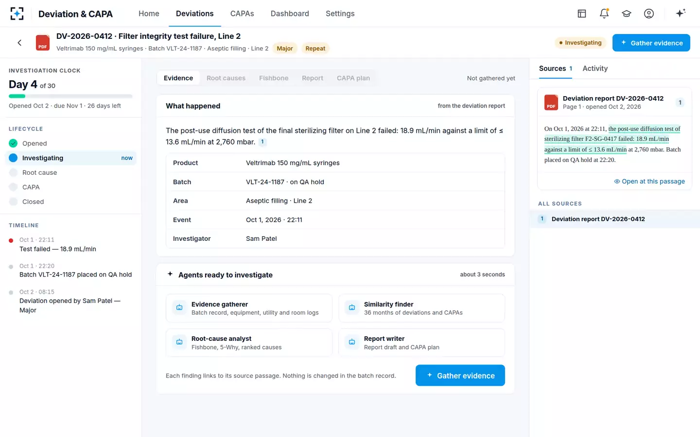Click the number 1 badge on the source card
700x437 pixels.
[x=680, y=102]
